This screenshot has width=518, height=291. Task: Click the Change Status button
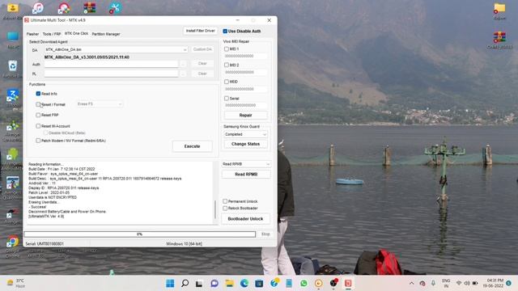pos(245,144)
